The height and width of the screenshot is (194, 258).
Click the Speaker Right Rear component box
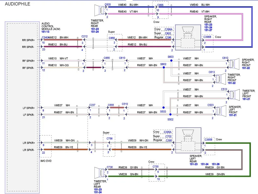(x=188, y=37)
